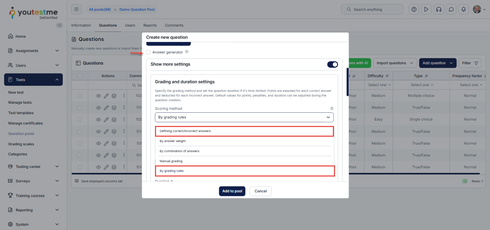The height and width of the screenshot is (230, 490).
Task: Click the Add to pool button
Action: [x=232, y=191]
